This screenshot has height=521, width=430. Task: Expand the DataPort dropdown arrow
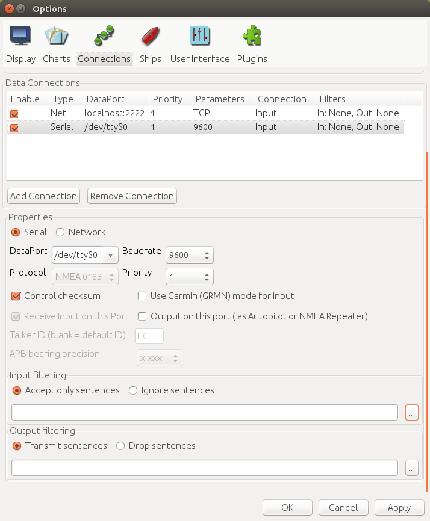(110, 255)
